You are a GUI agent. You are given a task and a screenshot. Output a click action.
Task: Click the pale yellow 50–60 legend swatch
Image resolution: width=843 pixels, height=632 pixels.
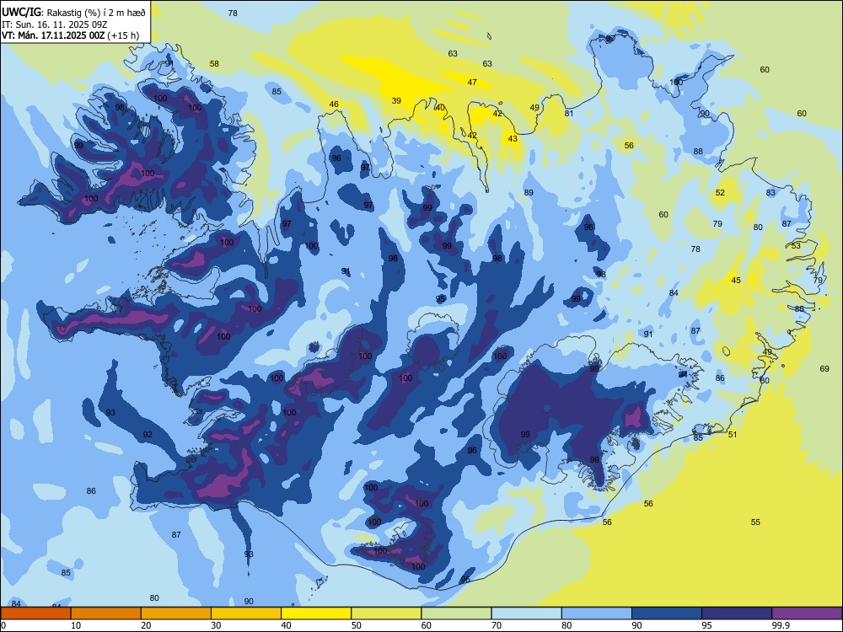pos(387,613)
